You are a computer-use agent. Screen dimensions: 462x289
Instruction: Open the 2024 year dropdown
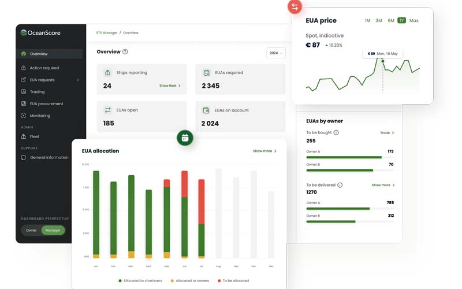pos(276,53)
